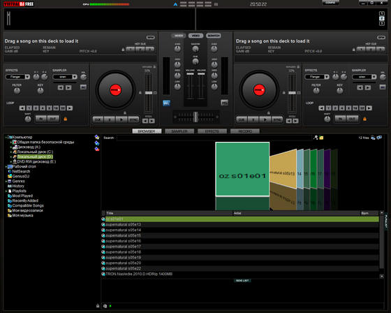Click the right deck KEY knob
The width and height of the screenshot is (391, 313).
point(339,91)
